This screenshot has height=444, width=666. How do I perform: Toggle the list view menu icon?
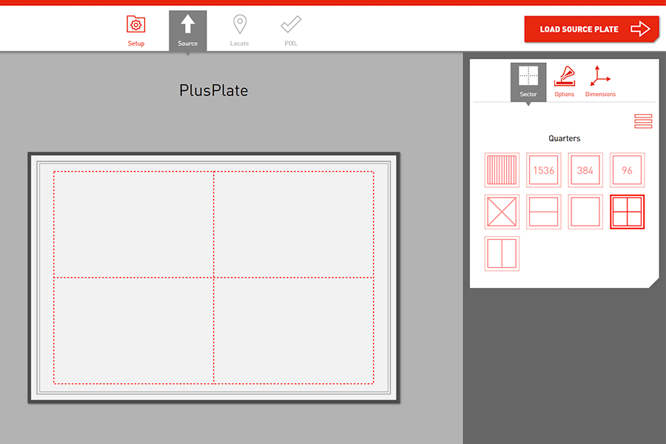point(643,121)
